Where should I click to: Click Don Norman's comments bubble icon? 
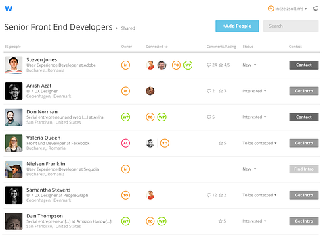209,117
